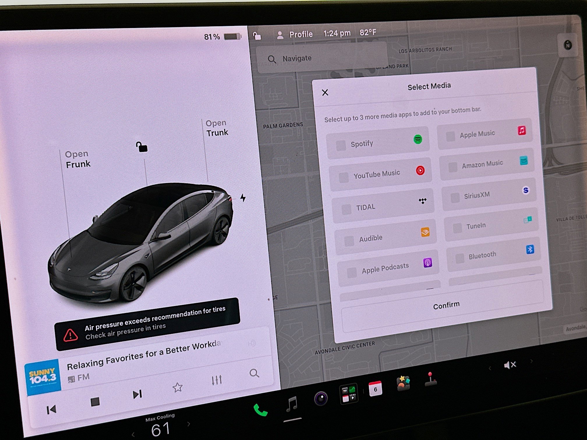Screen dimensions: 587x440
Task: Tick the TIDAL checkbox
Action: pyautogui.click(x=346, y=209)
